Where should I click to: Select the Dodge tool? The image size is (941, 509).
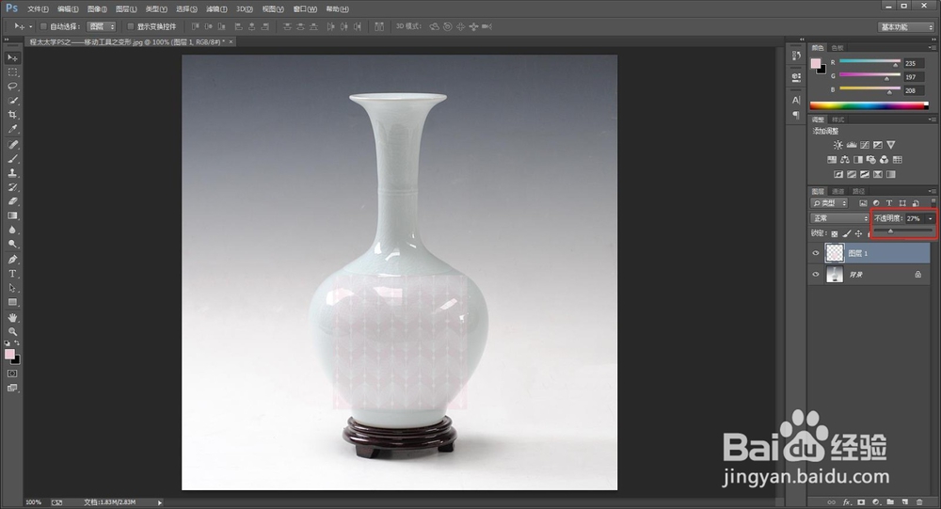(12, 245)
